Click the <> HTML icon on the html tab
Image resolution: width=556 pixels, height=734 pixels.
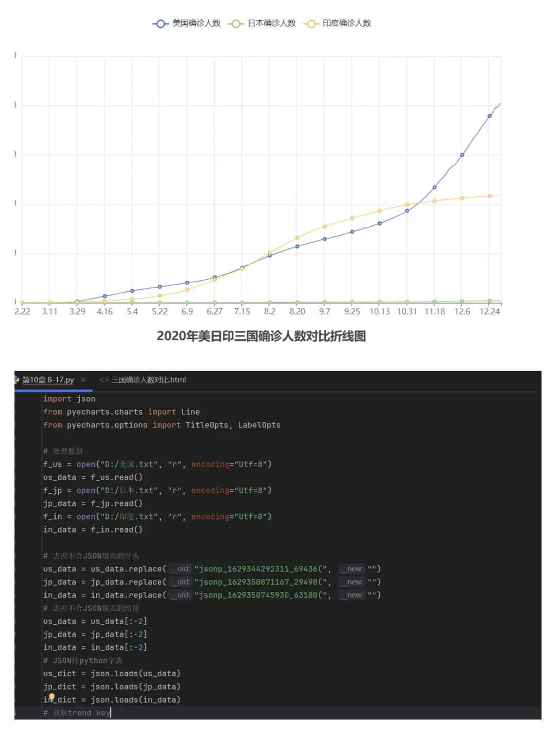(x=103, y=380)
